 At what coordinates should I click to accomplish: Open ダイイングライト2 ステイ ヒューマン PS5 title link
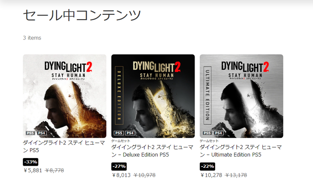(64, 146)
